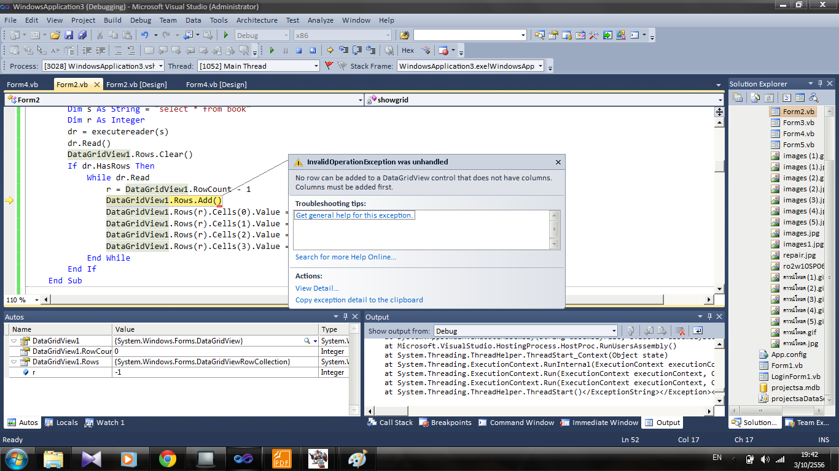Image resolution: width=839 pixels, height=471 pixels.
Task: Click the Undo arrow icon
Action: 144,35
